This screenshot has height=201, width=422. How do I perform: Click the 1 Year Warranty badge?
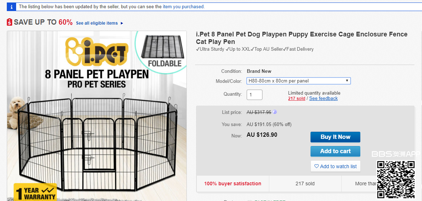[x=35, y=192]
